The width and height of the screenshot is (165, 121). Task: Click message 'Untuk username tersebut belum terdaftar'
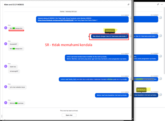point(97,58)
